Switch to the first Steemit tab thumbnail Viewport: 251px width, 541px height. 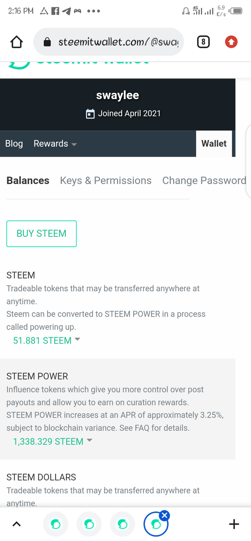point(55,524)
